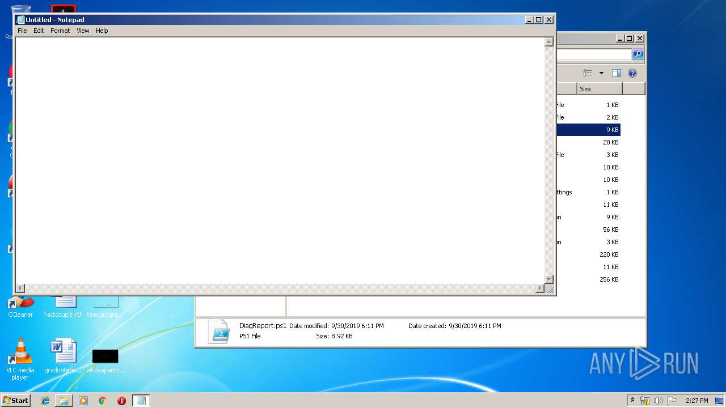The width and height of the screenshot is (726, 408).
Task: Open the Edit menu in Notepad
Action: point(39,31)
